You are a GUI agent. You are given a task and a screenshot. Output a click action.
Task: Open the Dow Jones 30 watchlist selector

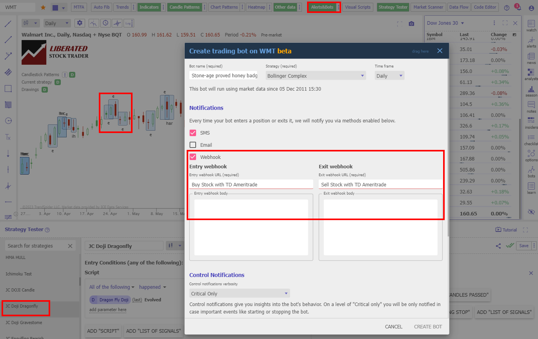click(x=445, y=23)
